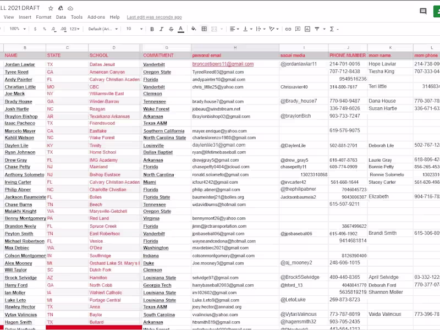Select the Max Debiec name cell
440x330 pixels.
click(25, 248)
